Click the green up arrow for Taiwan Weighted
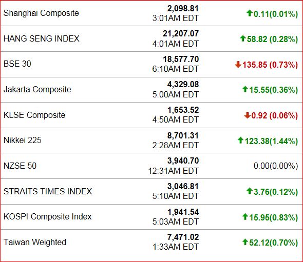Image resolution: width=303 pixels, height=262 pixels. (x=245, y=242)
